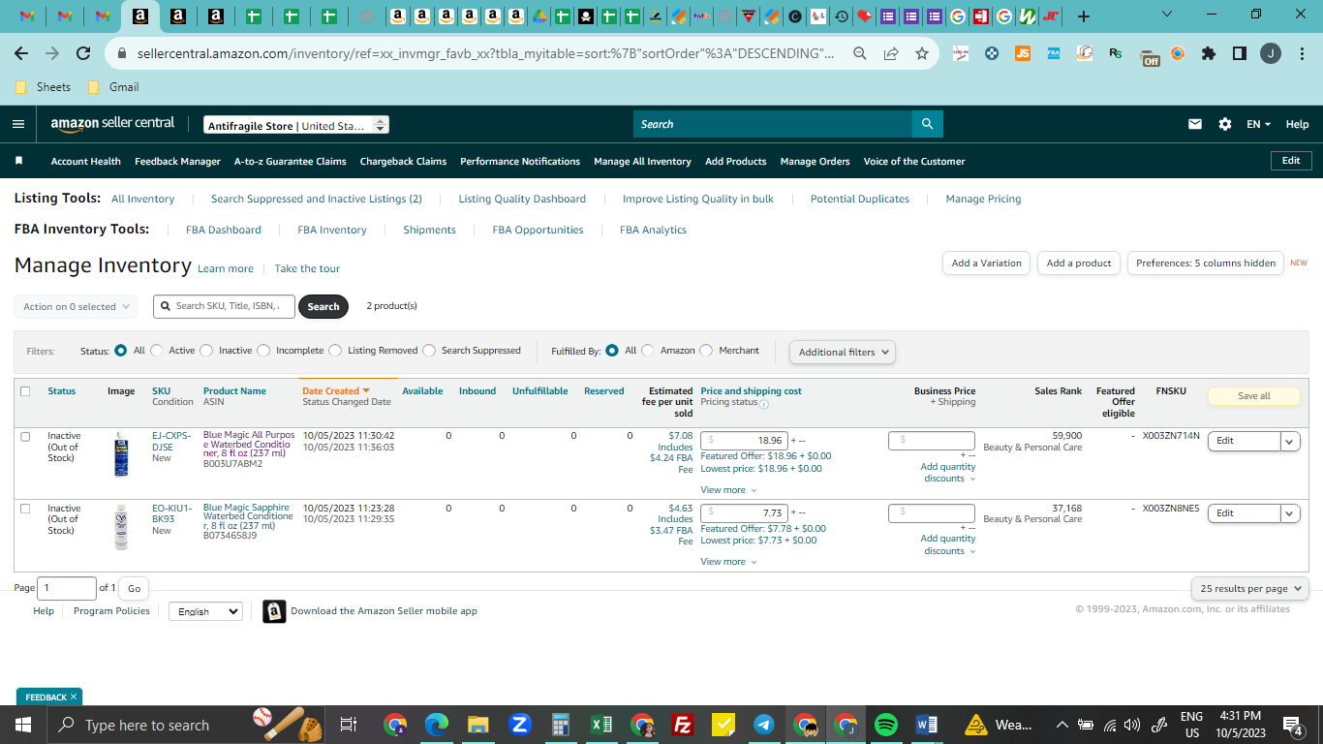Share this page from the address bar
The width and height of the screenshot is (1323, 744).
pos(890,53)
